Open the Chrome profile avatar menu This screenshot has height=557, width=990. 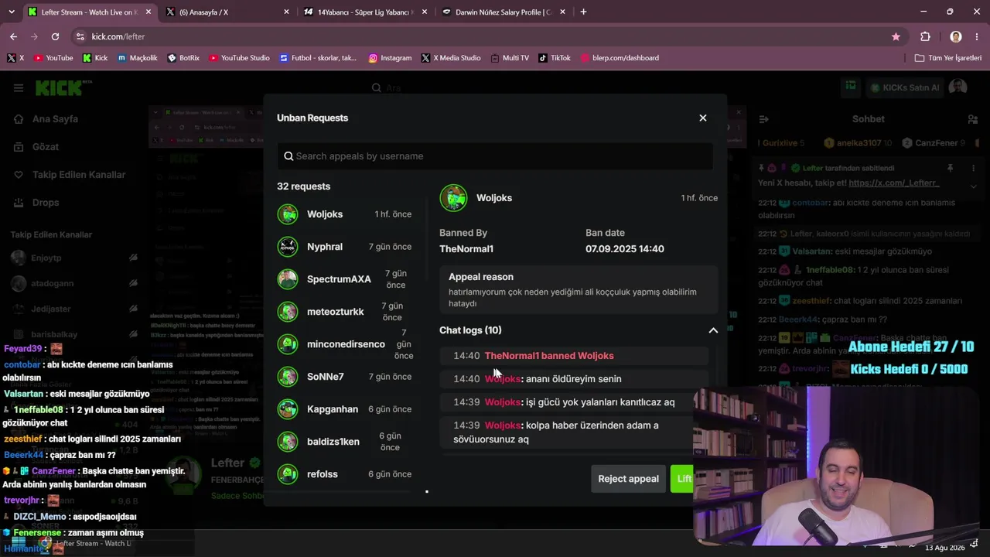(956, 36)
